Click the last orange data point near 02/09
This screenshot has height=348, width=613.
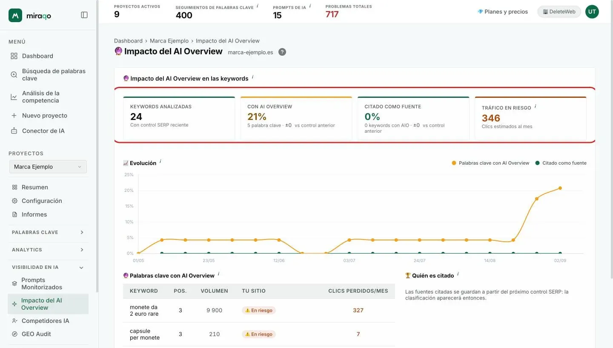click(x=560, y=188)
